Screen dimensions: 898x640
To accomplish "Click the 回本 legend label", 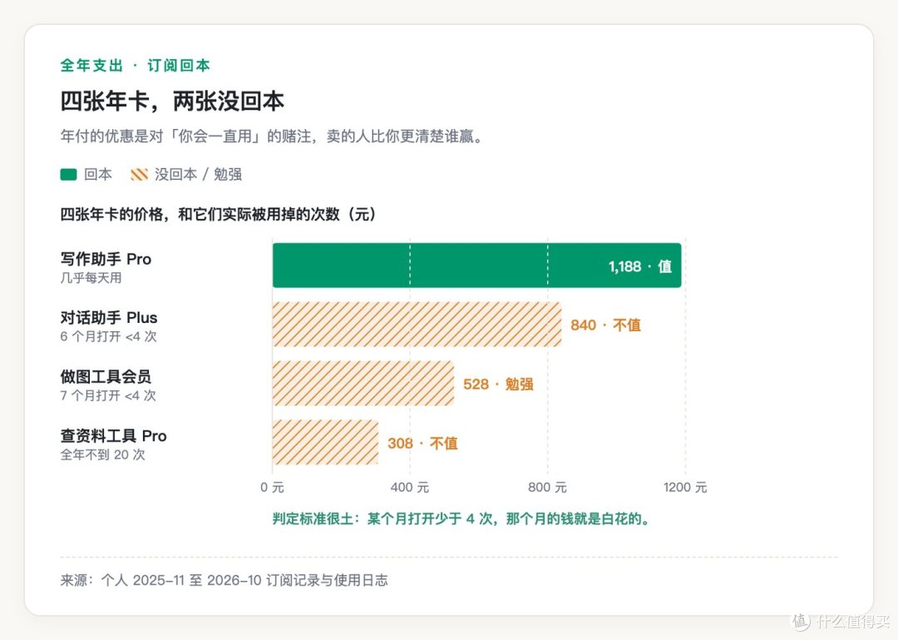I will (x=98, y=174).
